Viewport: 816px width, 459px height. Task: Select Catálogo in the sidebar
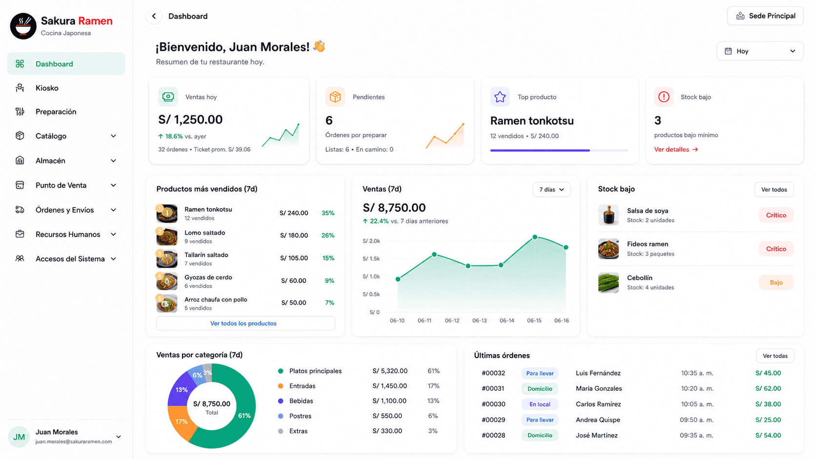[66, 136]
